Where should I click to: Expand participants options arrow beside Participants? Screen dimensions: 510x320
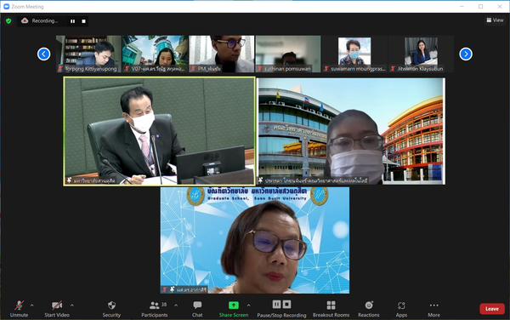click(176, 306)
